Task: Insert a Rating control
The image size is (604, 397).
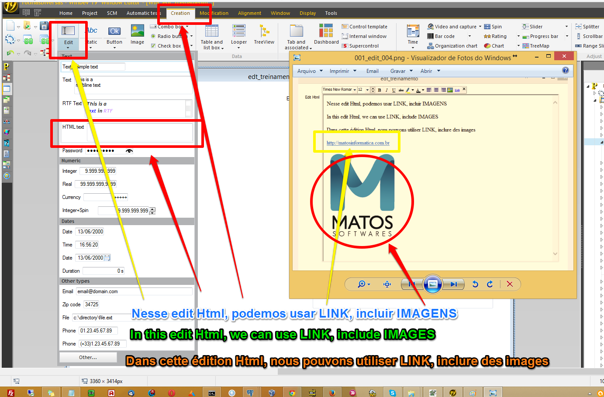Action: click(x=495, y=36)
